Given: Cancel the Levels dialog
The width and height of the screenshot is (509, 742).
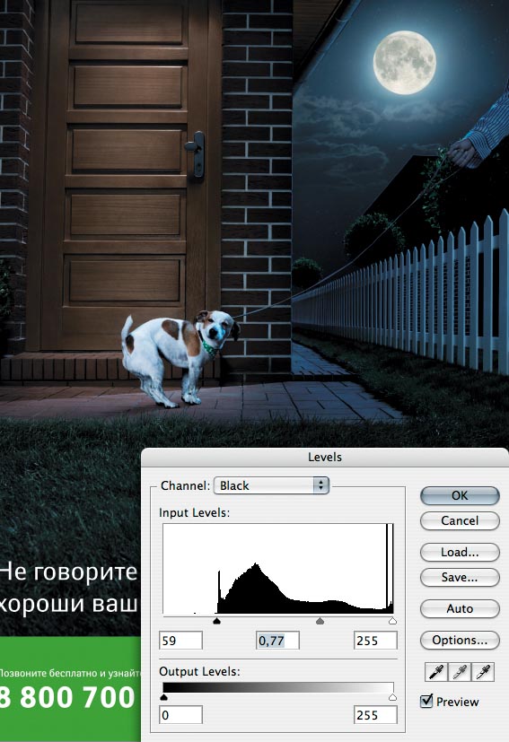Looking at the screenshot, I should pyautogui.click(x=460, y=520).
